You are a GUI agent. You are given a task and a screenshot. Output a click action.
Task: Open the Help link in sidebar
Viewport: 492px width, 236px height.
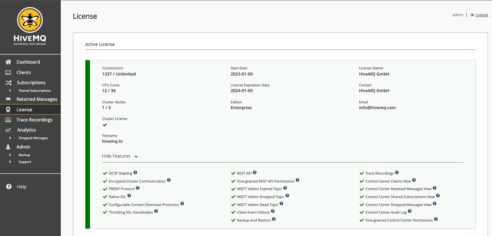(x=21, y=186)
